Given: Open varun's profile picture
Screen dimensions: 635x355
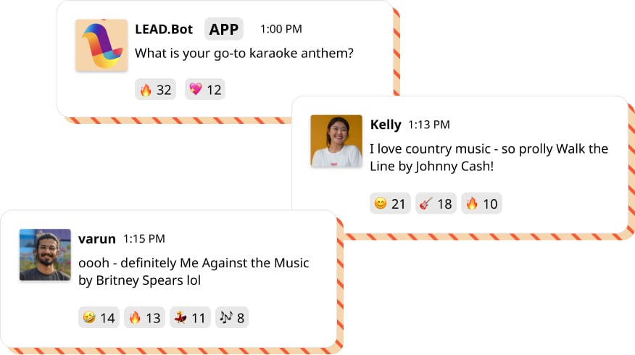Looking at the screenshot, I should [45, 255].
